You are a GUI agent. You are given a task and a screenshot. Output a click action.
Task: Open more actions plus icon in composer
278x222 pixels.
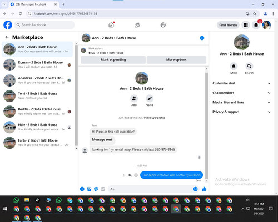click(x=82, y=189)
